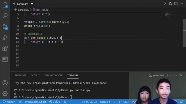The width and height of the screenshot is (186, 104).
Task: Open the Explorer view in activity bar
Action: 5,5
